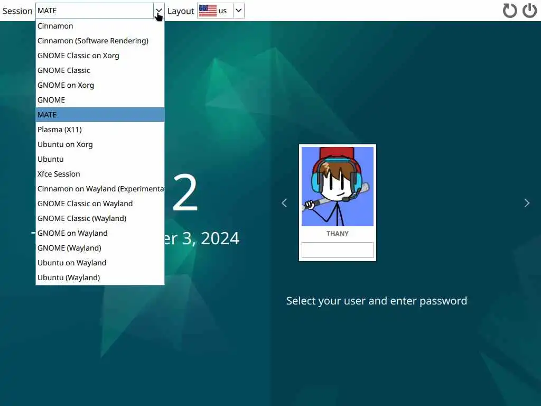The image size is (541, 406).
Task: Open the keyboard Layout dropdown arrow
Action: (238, 11)
